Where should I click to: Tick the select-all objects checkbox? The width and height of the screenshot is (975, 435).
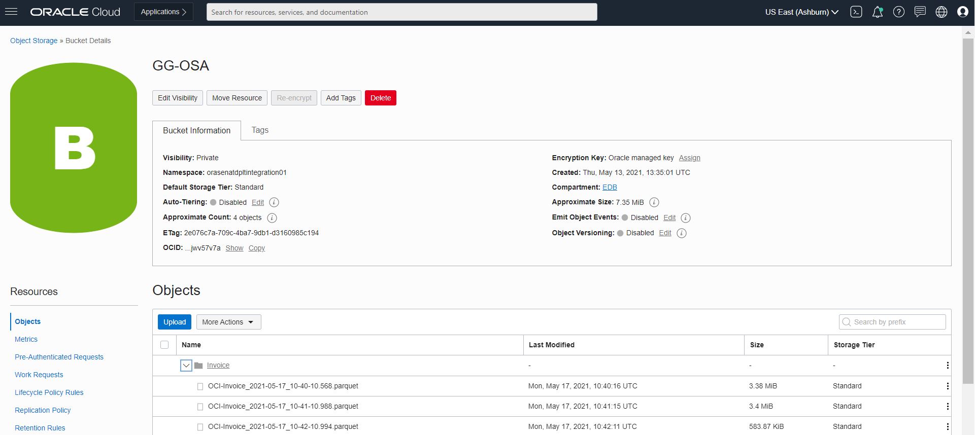(164, 345)
